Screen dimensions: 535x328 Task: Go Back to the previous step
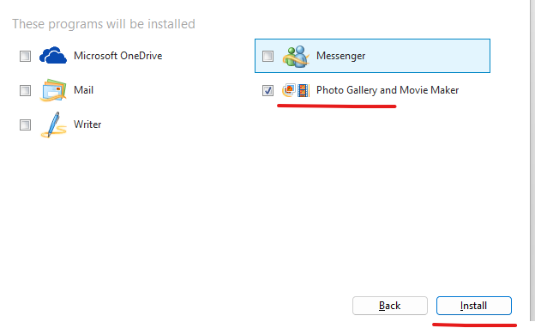(x=390, y=306)
